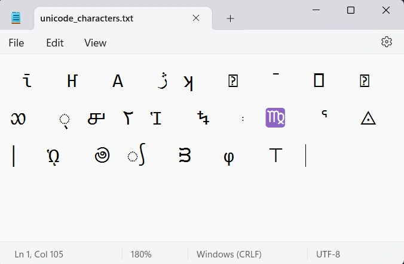Click the capital letter A character

pyautogui.click(x=118, y=81)
